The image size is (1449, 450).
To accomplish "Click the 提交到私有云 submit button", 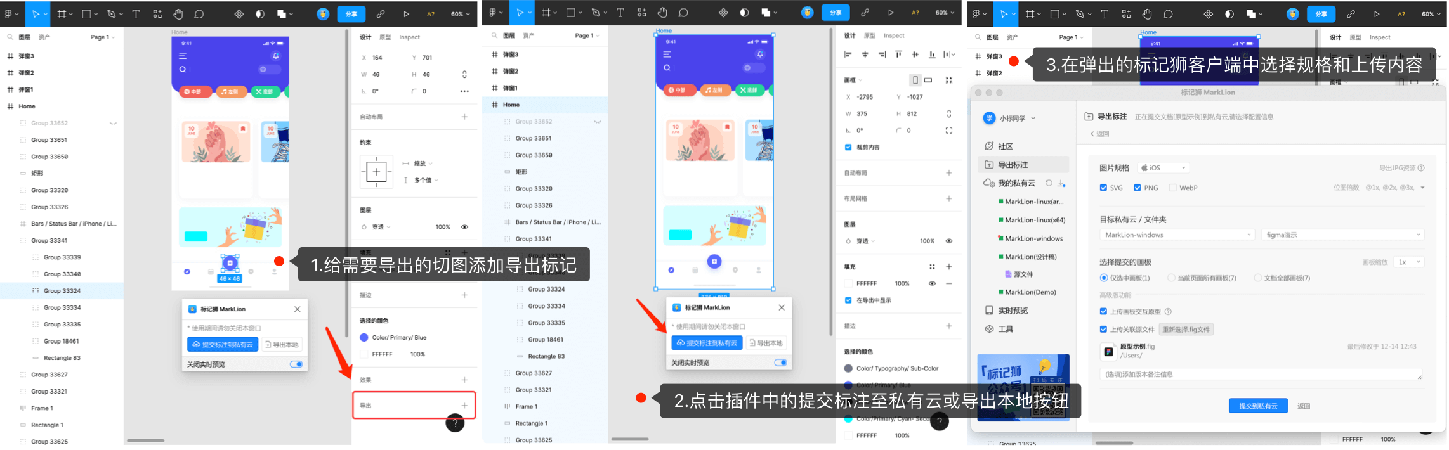I will [x=1257, y=406].
